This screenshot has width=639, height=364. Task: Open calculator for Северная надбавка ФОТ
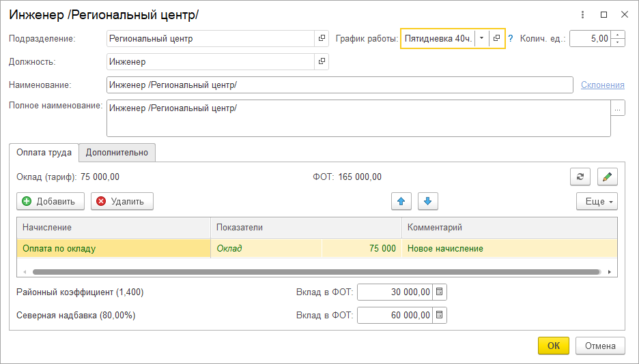pos(440,315)
